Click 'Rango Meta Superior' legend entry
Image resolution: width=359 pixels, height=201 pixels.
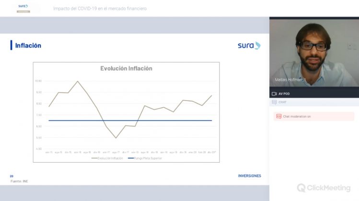tap(144, 158)
